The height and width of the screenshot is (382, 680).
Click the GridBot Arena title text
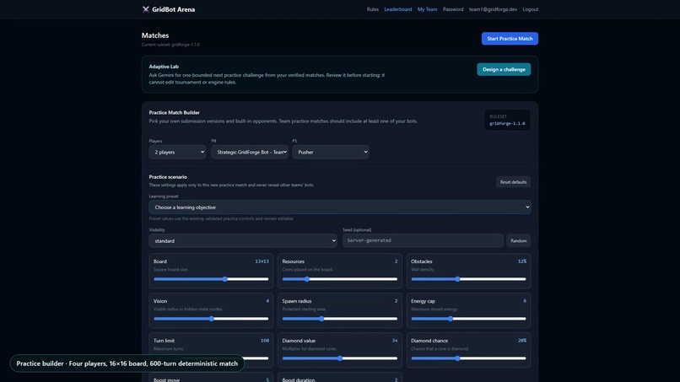pos(174,9)
